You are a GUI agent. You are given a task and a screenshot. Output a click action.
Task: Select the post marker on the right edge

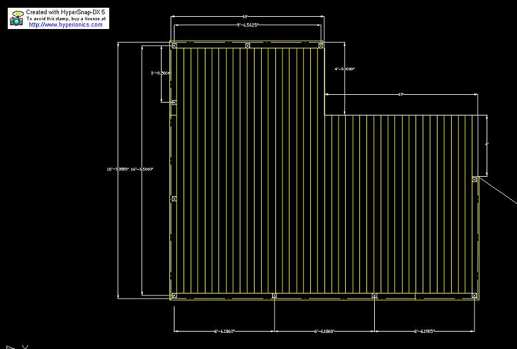pos(474,179)
